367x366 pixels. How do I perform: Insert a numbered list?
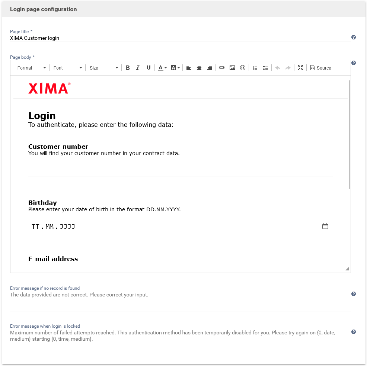[255, 68]
